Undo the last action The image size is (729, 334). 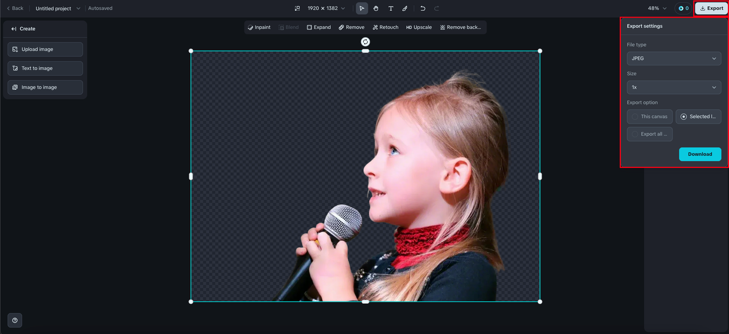point(423,9)
